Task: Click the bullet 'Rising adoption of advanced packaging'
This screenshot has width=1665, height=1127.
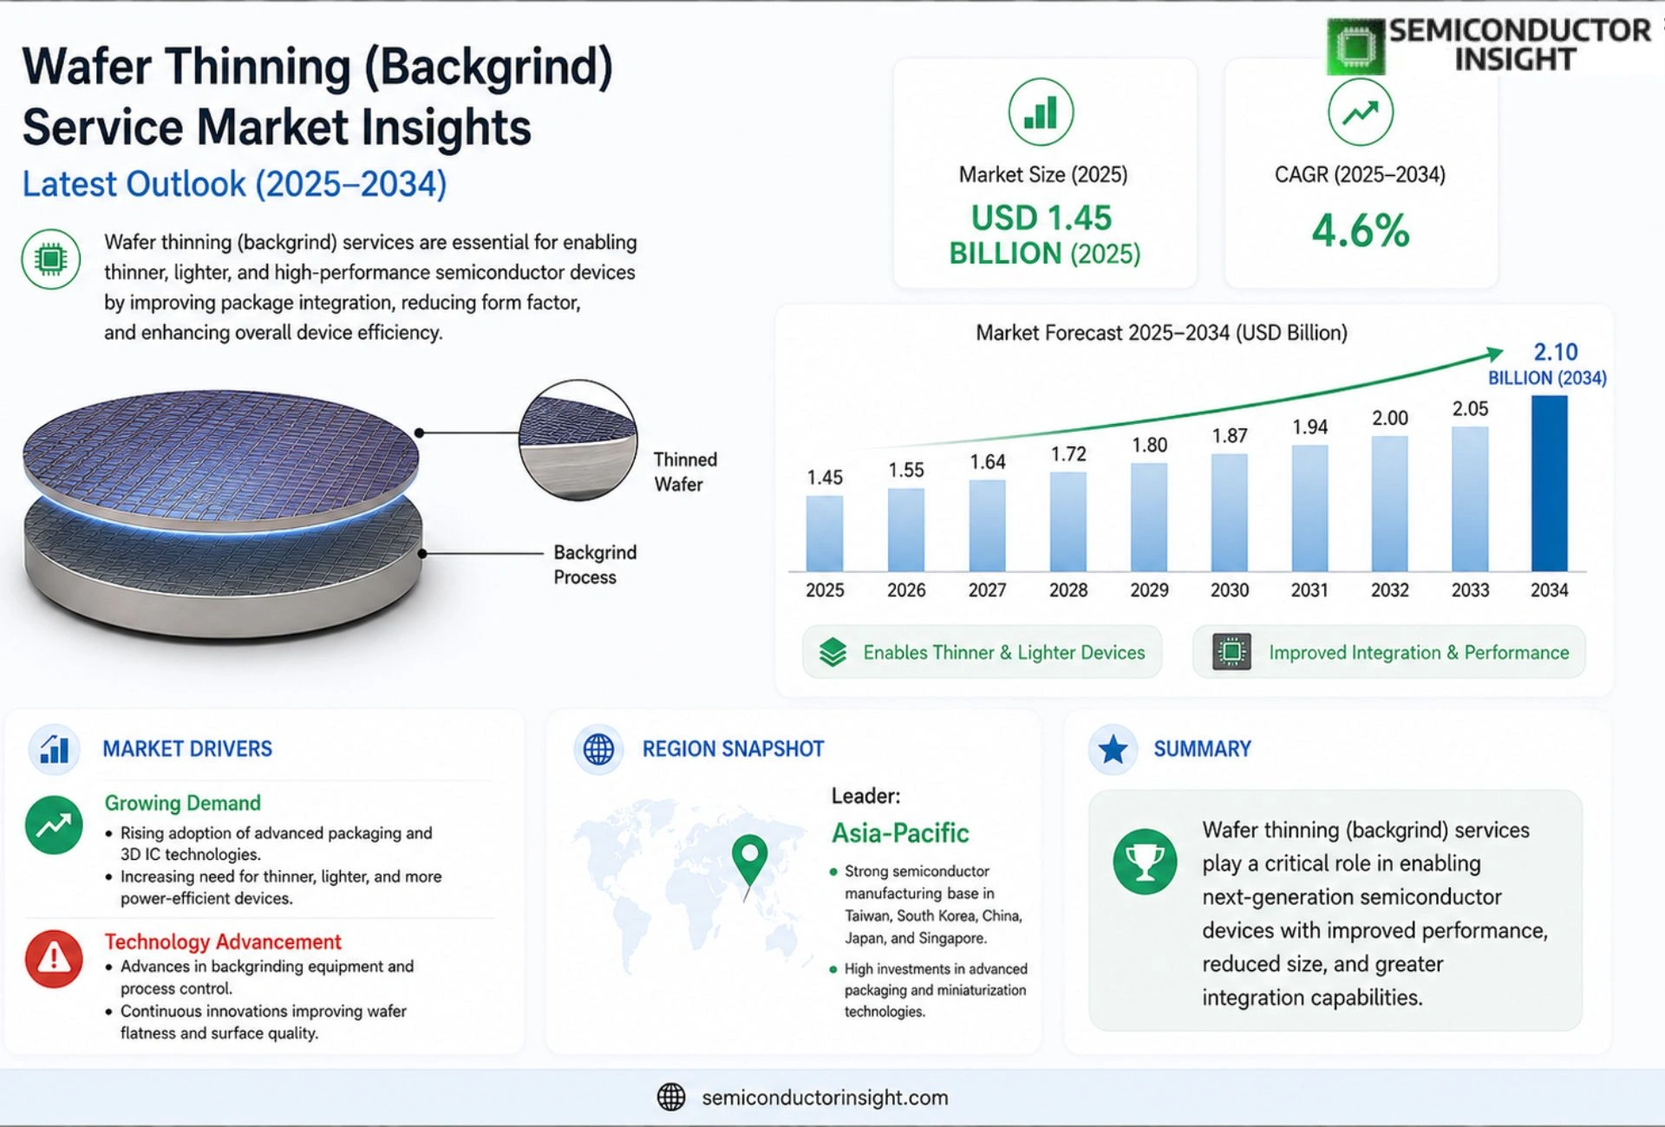Action: [276, 844]
